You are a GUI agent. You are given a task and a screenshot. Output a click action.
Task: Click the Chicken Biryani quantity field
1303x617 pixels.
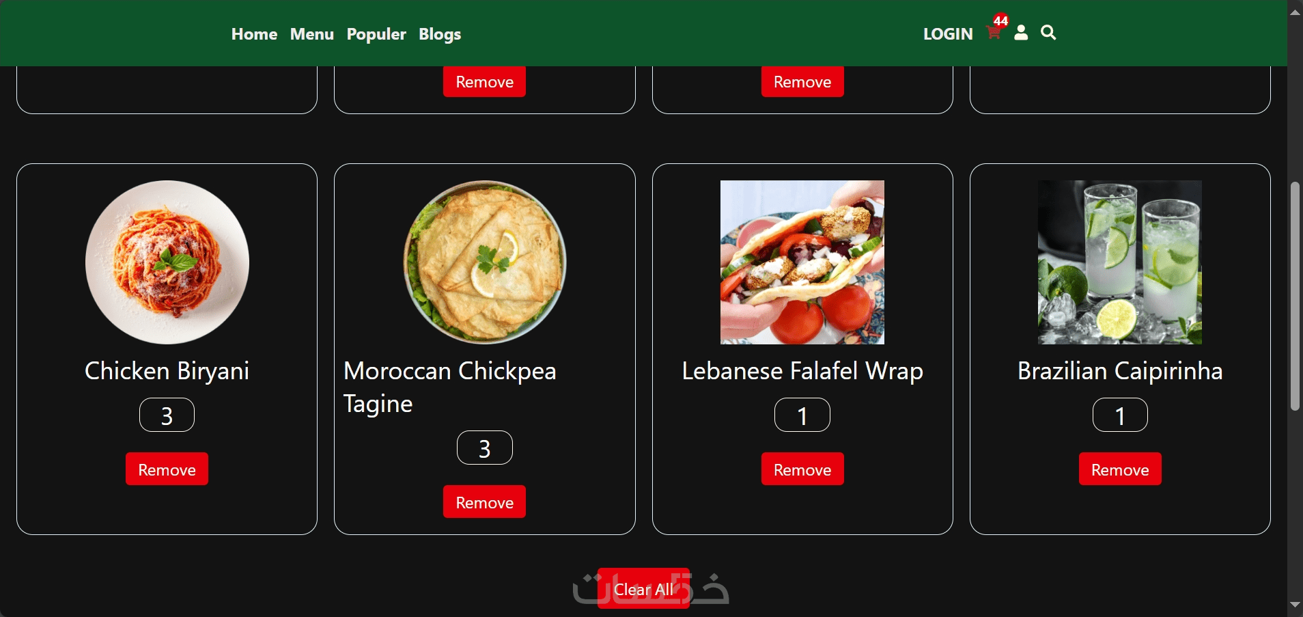pyautogui.click(x=167, y=415)
